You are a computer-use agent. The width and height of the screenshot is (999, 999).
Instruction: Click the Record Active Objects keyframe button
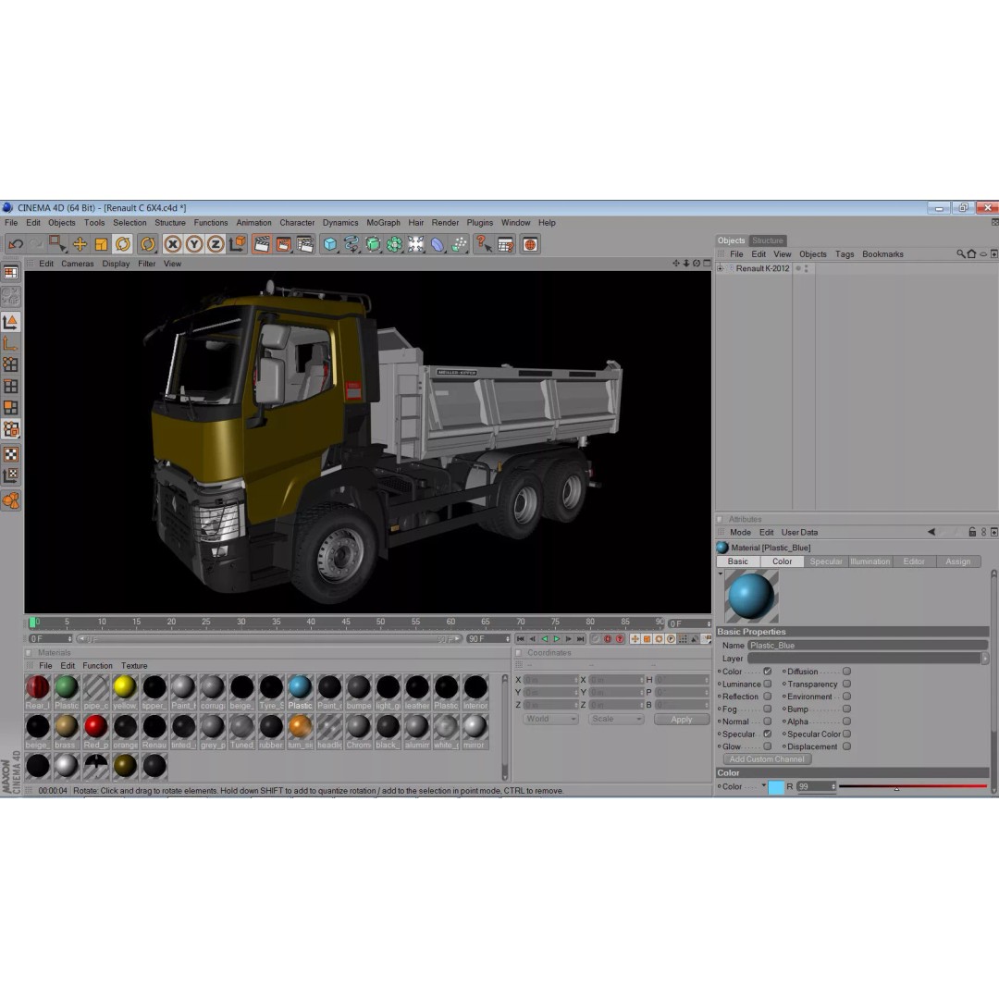(x=595, y=638)
